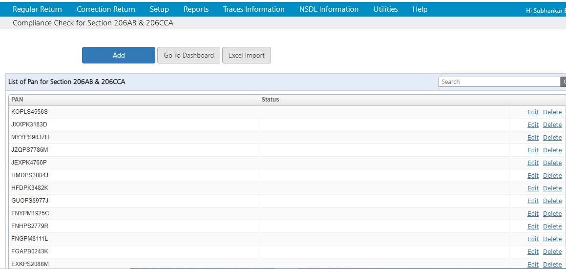Focus the Search input field
The width and height of the screenshot is (566, 269).
500,82
